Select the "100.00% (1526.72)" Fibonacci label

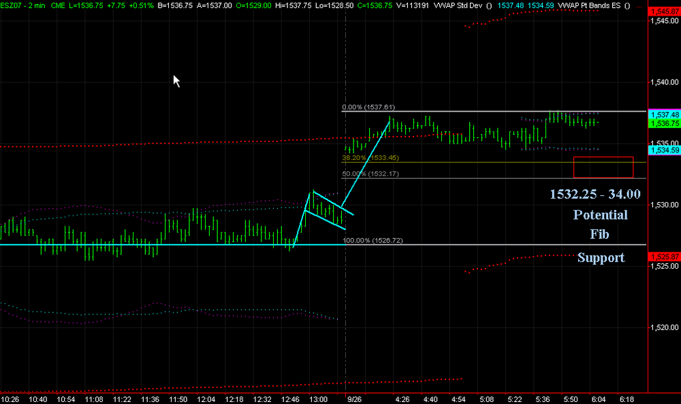click(373, 240)
